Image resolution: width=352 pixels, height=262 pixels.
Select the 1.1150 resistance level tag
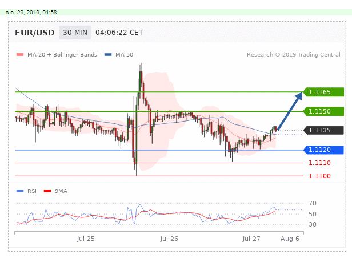pyautogui.click(x=323, y=111)
